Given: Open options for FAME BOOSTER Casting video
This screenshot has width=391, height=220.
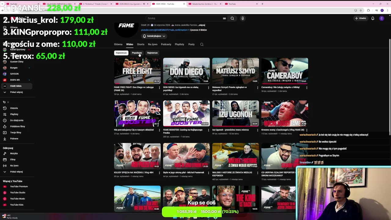Looking at the screenshot, I should click(x=208, y=130).
